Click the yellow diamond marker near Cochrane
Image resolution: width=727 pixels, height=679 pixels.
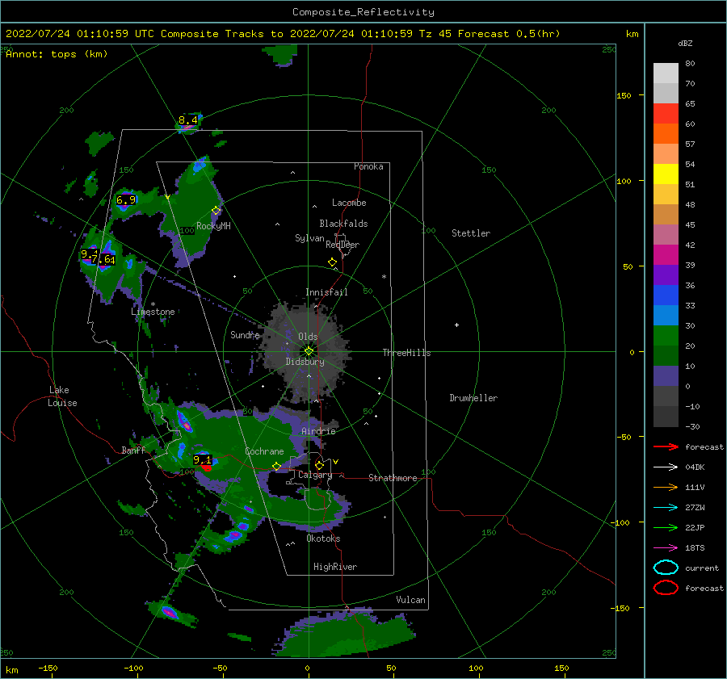(x=276, y=467)
